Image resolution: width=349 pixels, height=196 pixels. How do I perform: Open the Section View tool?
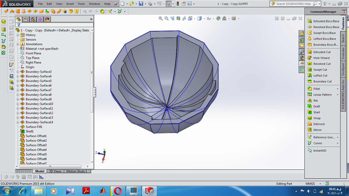click(x=178, y=18)
